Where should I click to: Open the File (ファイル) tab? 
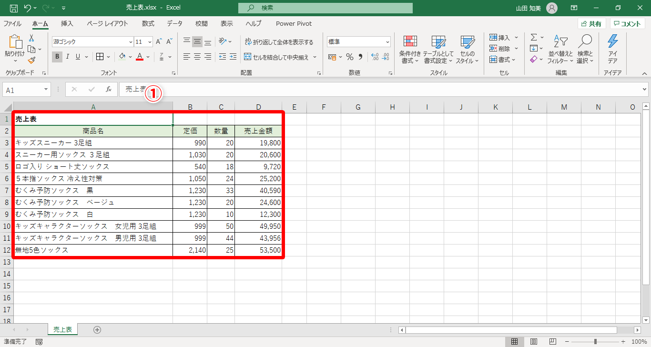coord(12,23)
